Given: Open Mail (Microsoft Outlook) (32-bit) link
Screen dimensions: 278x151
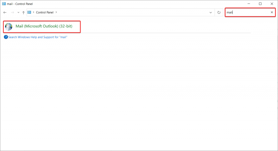Looking at the screenshot, I should click(x=44, y=26).
